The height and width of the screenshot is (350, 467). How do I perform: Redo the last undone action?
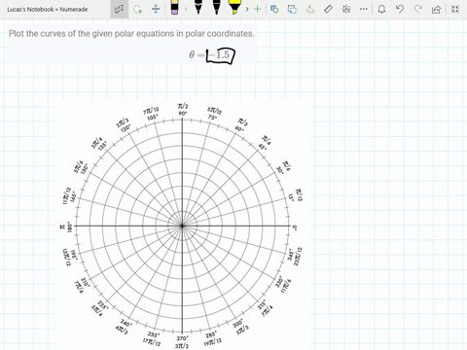click(418, 9)
